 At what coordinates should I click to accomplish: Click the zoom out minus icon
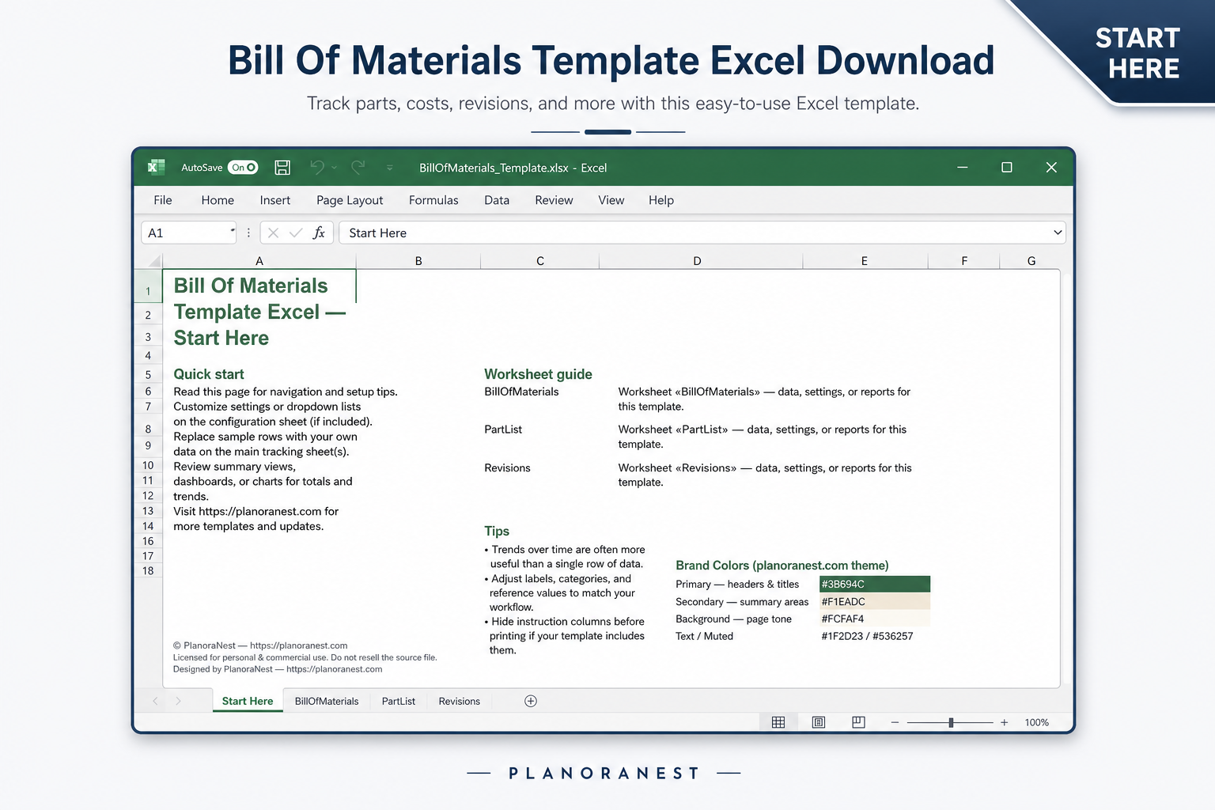tap(895, 722)
